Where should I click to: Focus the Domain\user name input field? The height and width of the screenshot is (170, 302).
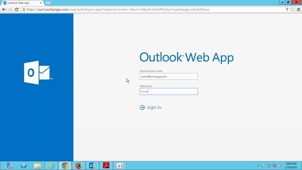[x=169, y=76]
